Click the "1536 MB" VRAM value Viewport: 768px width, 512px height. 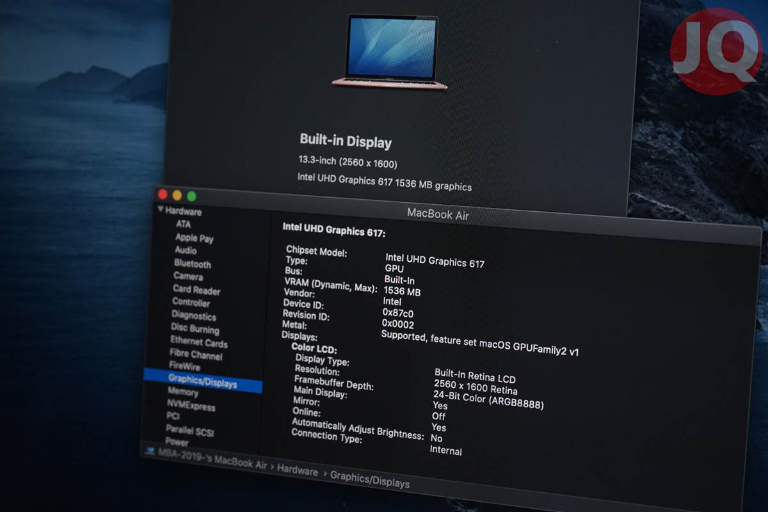tap(402, 291)
